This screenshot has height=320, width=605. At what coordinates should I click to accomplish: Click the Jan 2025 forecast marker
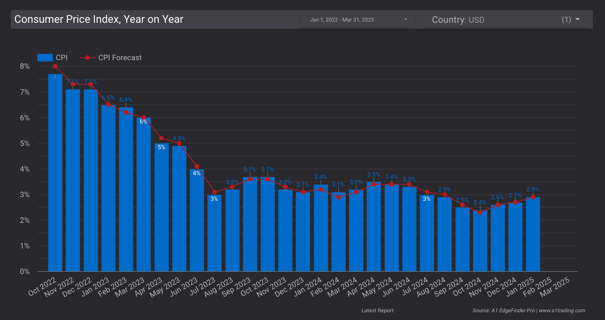[533, 198]
